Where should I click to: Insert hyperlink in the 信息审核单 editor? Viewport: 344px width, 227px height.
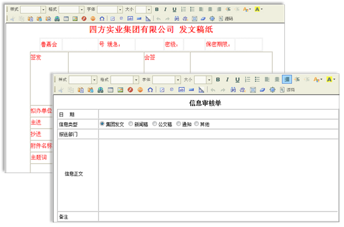point(100,90)
